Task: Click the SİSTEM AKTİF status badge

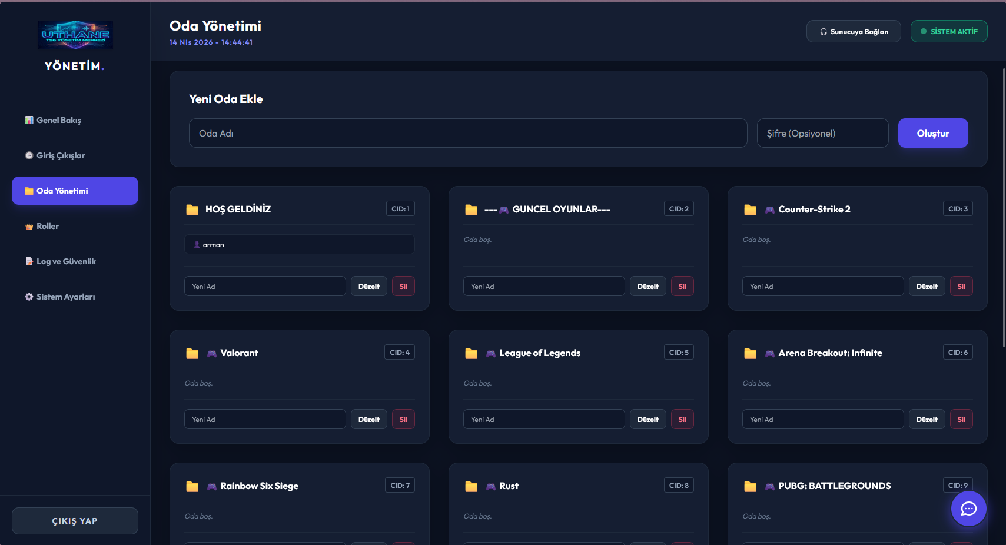Action: (x=949, y=31)
